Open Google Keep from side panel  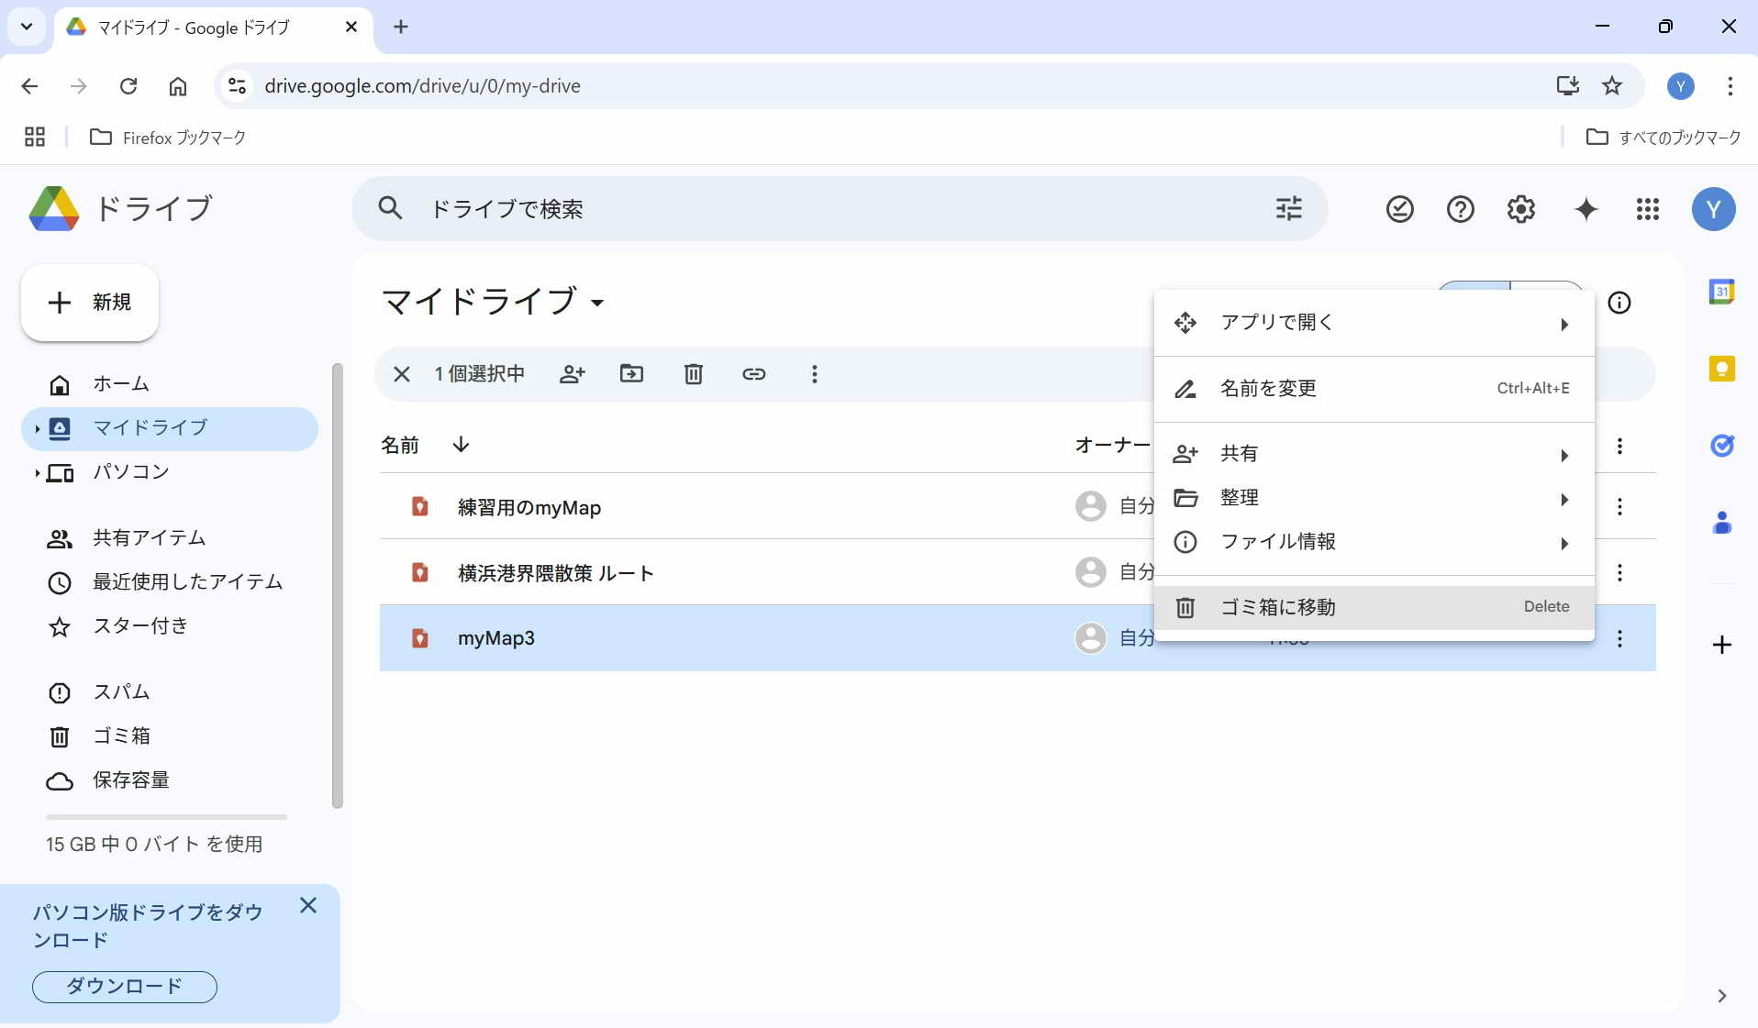click(1721, 369)
